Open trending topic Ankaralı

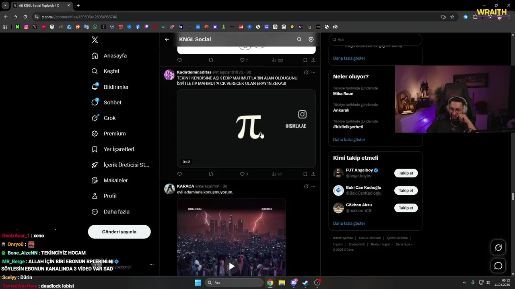pyautogui.click(x=341, y=110)
